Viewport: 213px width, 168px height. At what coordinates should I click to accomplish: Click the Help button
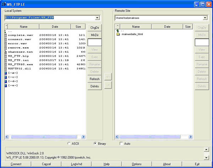(106, 164)
